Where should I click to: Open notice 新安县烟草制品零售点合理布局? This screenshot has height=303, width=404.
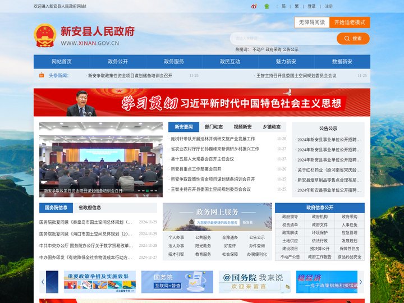coord(329,180)
